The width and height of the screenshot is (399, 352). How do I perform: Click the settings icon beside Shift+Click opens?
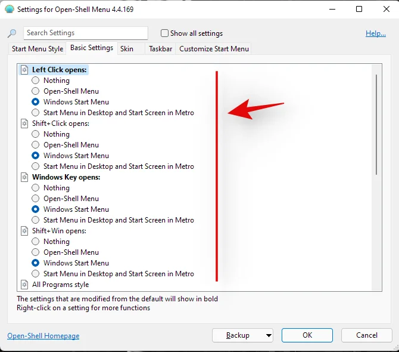pyautogui.click(x=24, y=123)
